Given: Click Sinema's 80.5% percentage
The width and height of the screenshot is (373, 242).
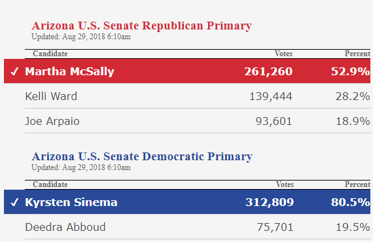Looking at the screenshot, I should pos(351,202).
